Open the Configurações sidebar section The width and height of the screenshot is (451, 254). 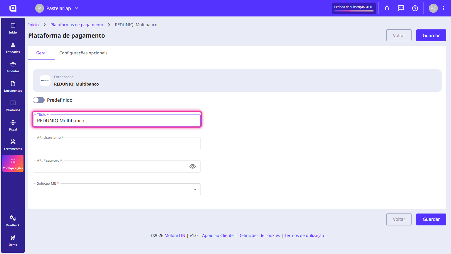pos(13,163)
